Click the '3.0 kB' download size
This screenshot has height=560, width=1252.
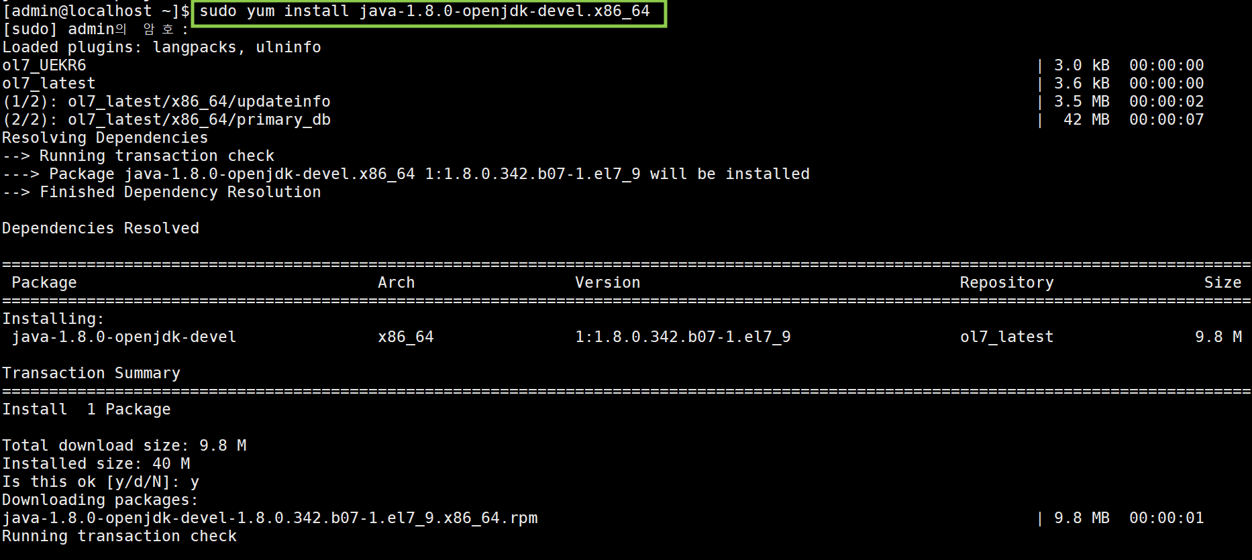[x=1082, y=66]
